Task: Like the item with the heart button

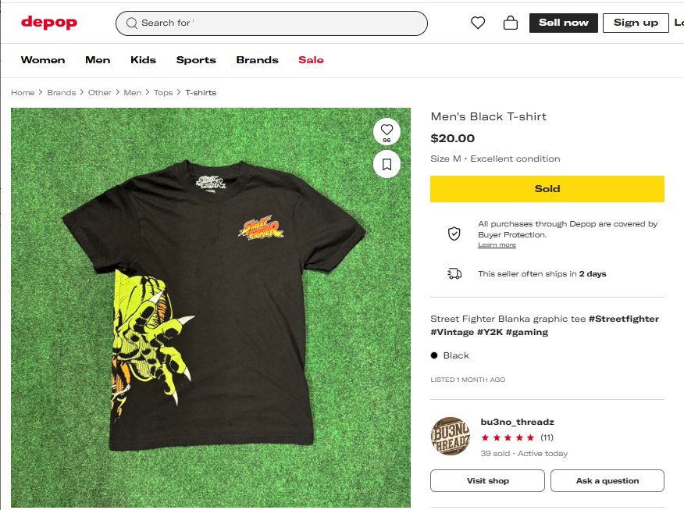Action: tap(387, 130)
